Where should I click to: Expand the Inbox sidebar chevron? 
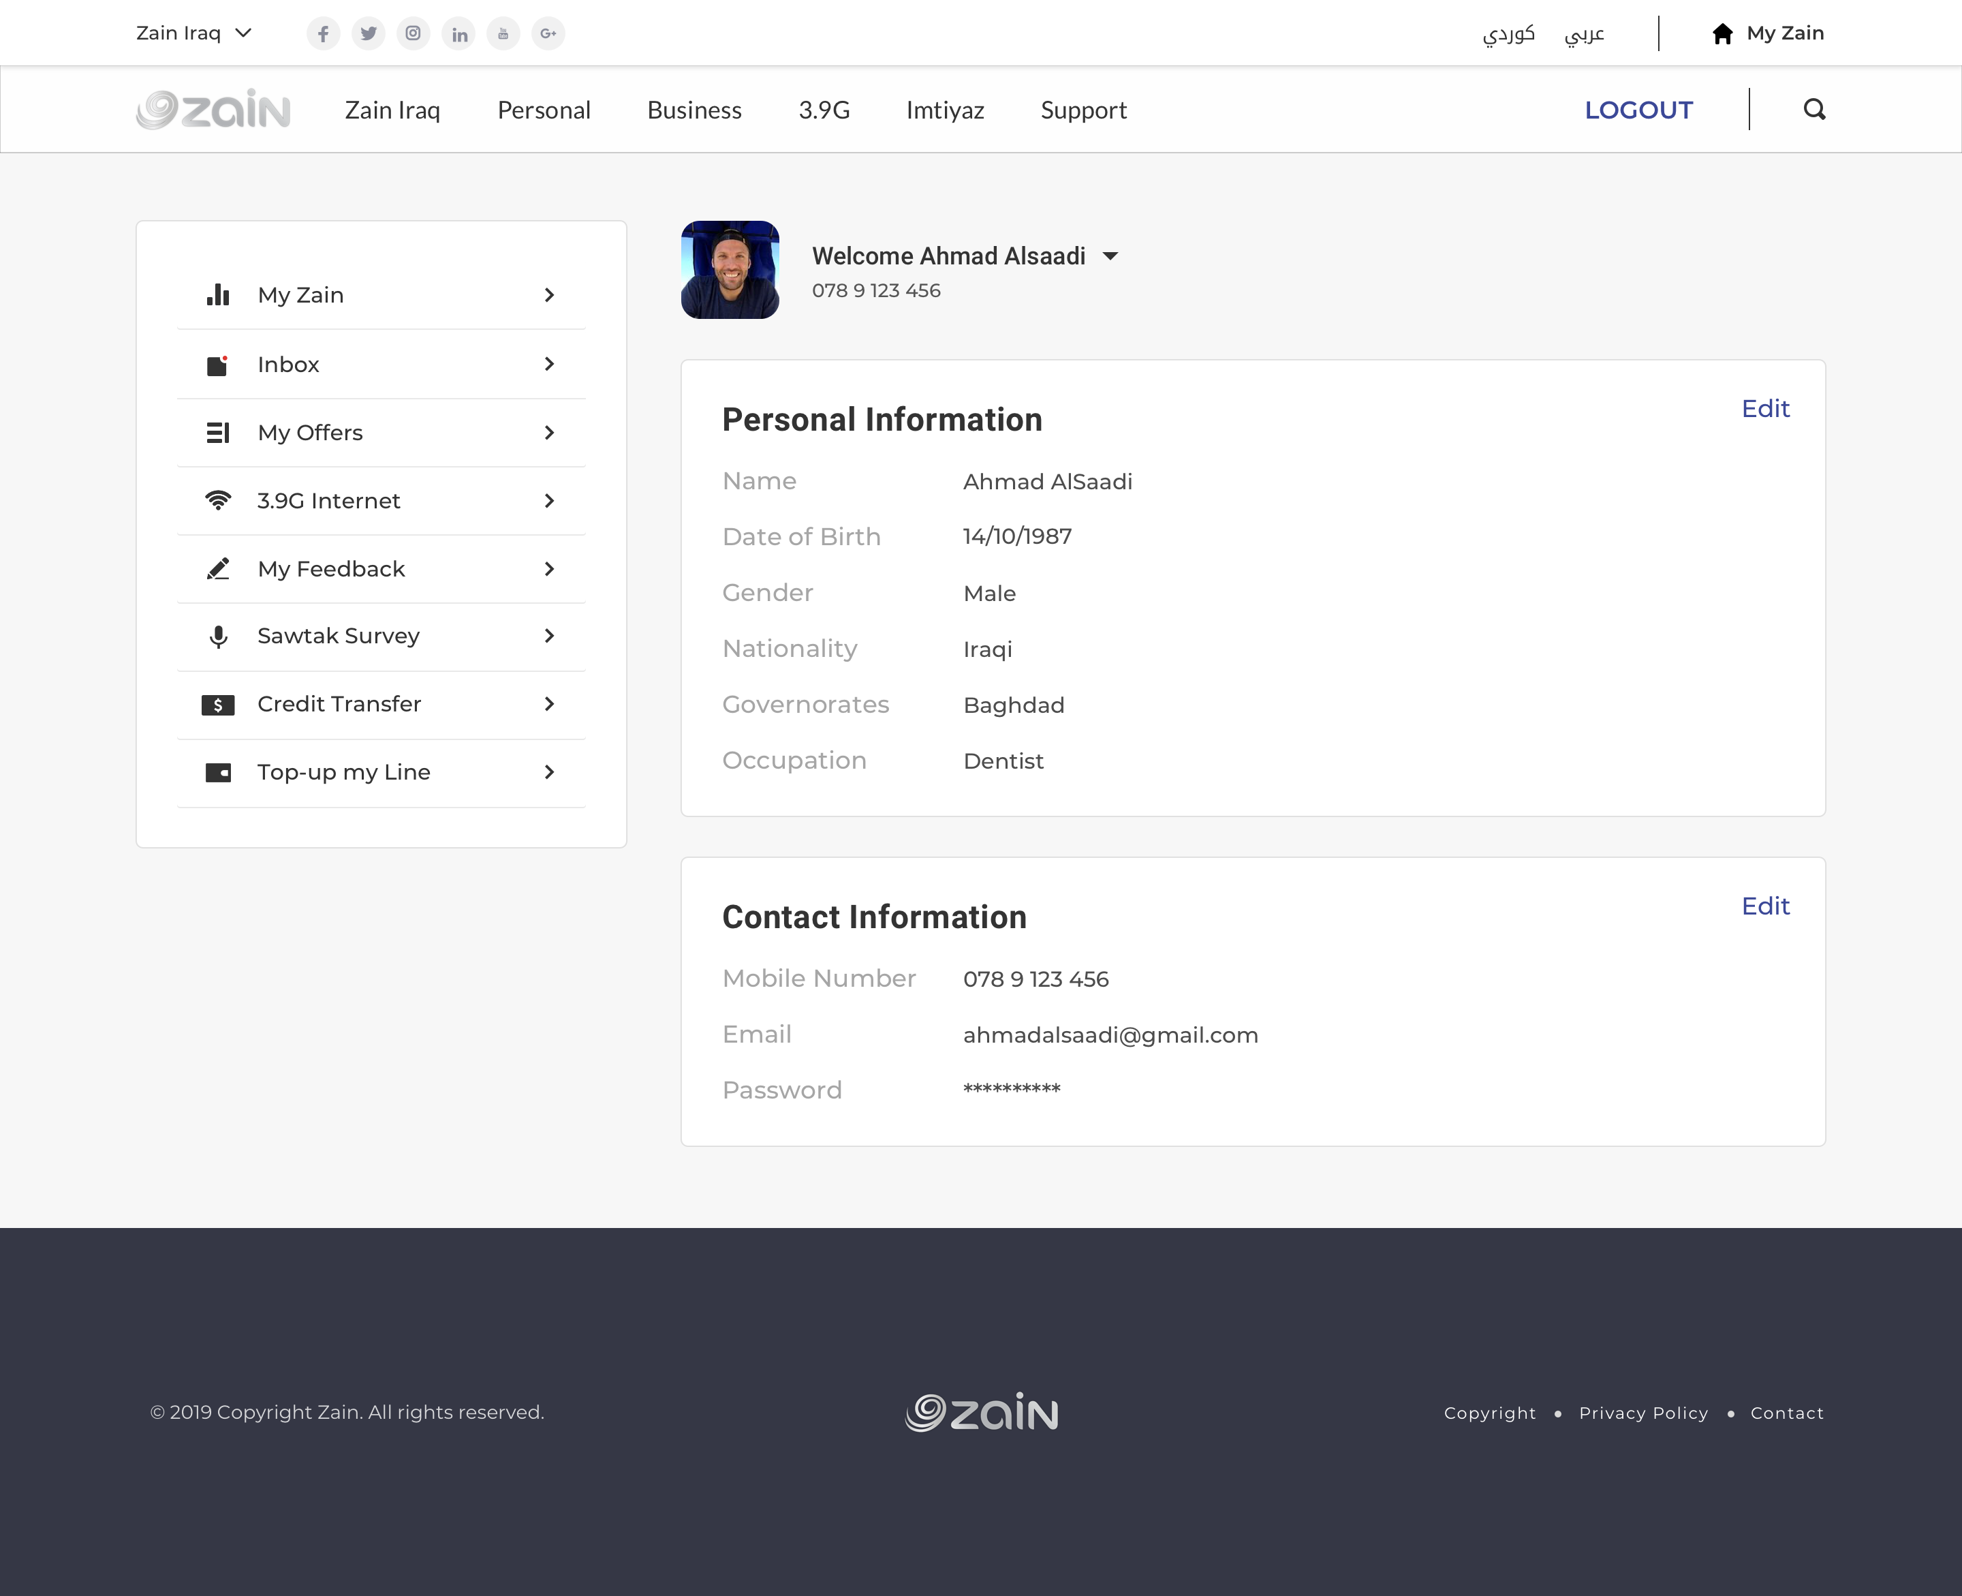550,364
